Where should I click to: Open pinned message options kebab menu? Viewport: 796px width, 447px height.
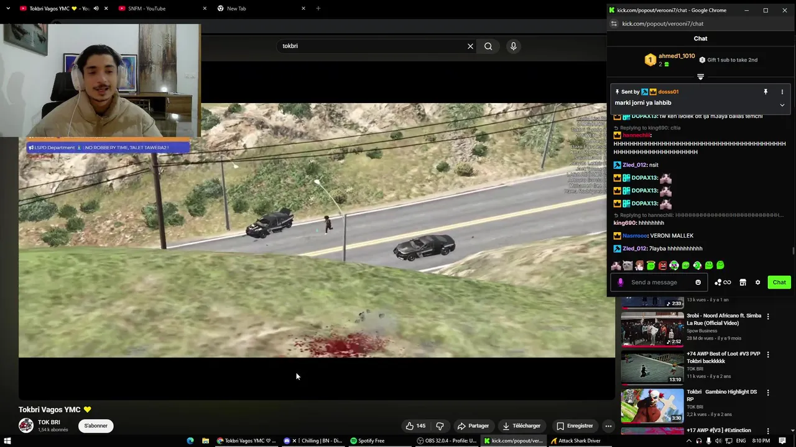[782, 92]
